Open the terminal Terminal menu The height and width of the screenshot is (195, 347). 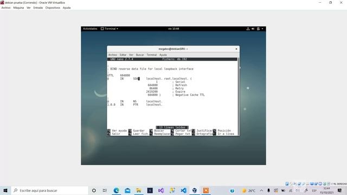click(x=152, y=55)
